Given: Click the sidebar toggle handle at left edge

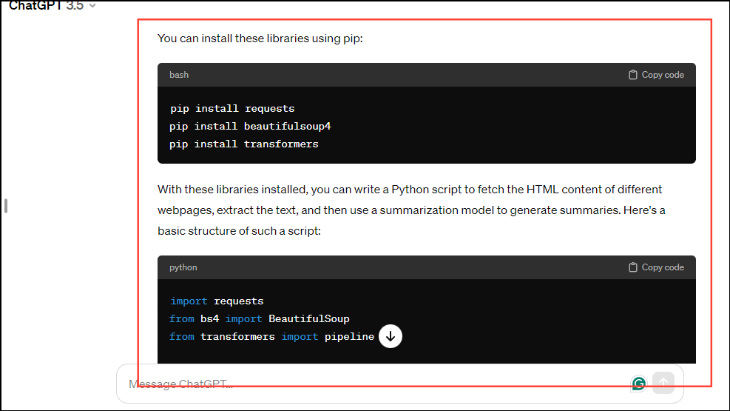Looking at the screenshot, I should click(6, 206).
